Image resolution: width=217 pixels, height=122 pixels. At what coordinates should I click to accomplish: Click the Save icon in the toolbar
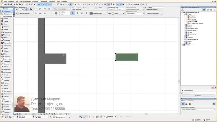tap(8, 4)
